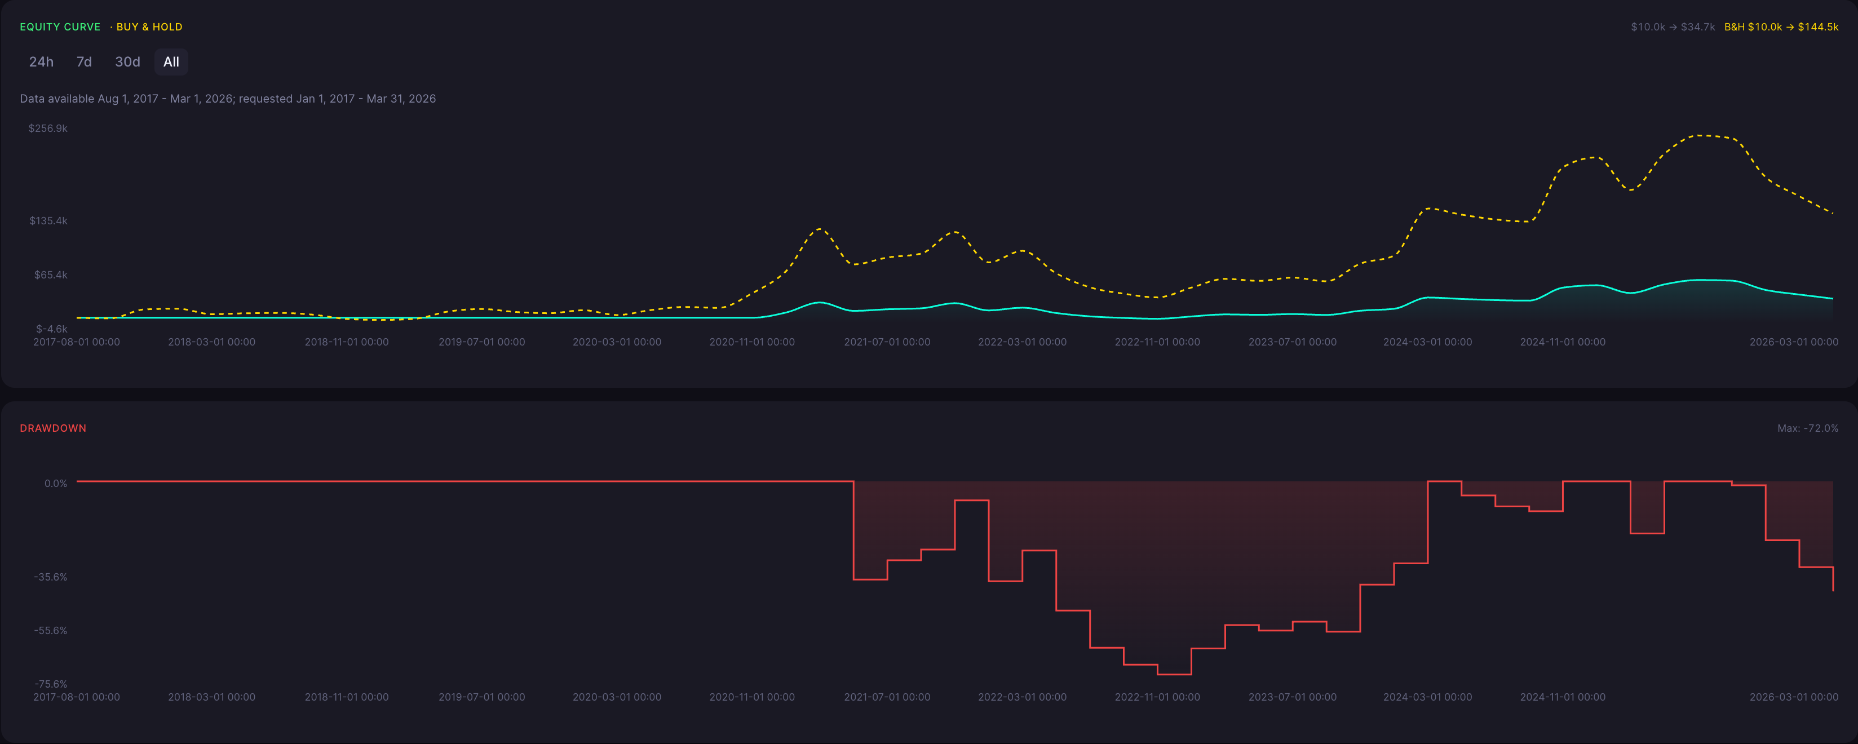Click 2017-08-01 date on equity chart axis
Image resolution: width=1858 pixels, height=744 pixels.
click(x=77, y=342)
